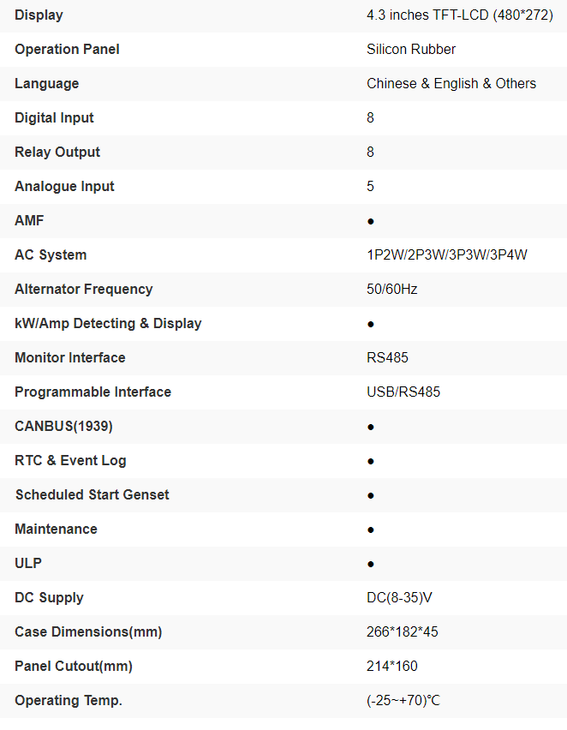Click the Analogue Input value 5
Image resolution: width=567 pixels, height=730 pixels.
[371, 186]
